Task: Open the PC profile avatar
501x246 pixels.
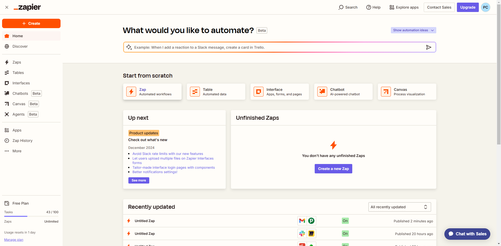Action: pos(485,7)
